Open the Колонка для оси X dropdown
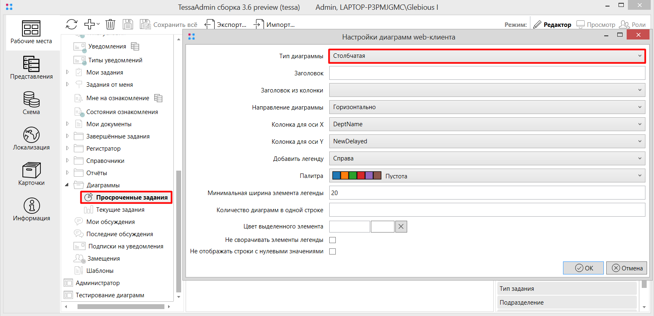654x316 pixels. pyautogui.click(x=487, y=124)
